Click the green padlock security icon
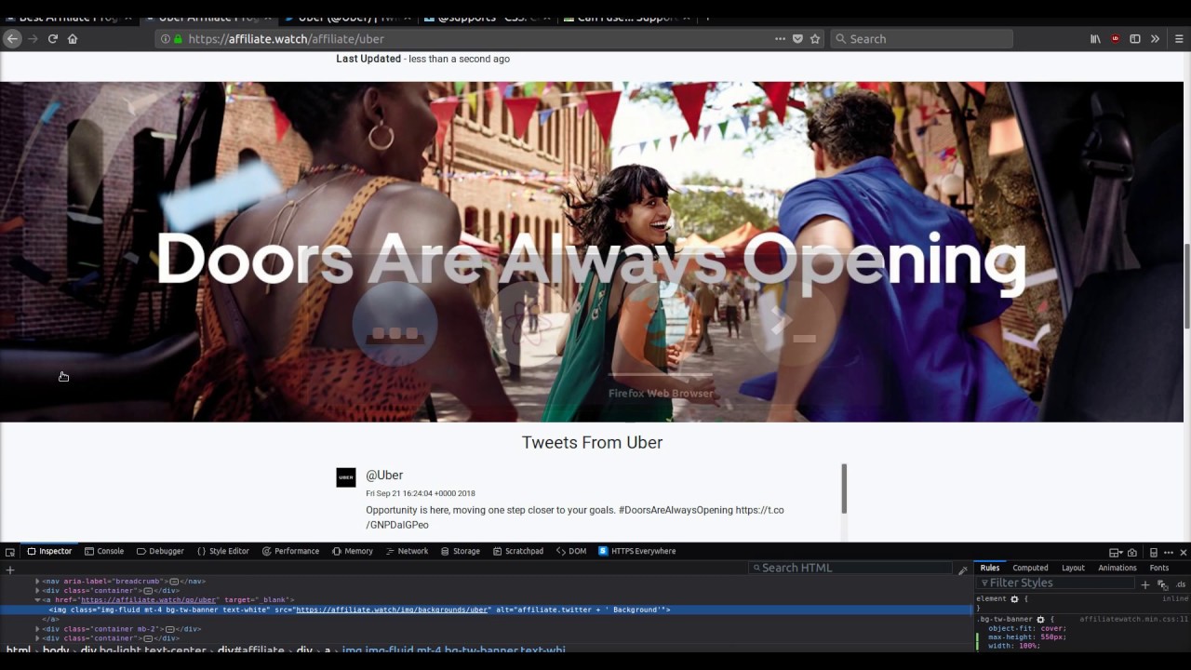The height and width of the screenshot is (670, 1191). pos(178,39)
